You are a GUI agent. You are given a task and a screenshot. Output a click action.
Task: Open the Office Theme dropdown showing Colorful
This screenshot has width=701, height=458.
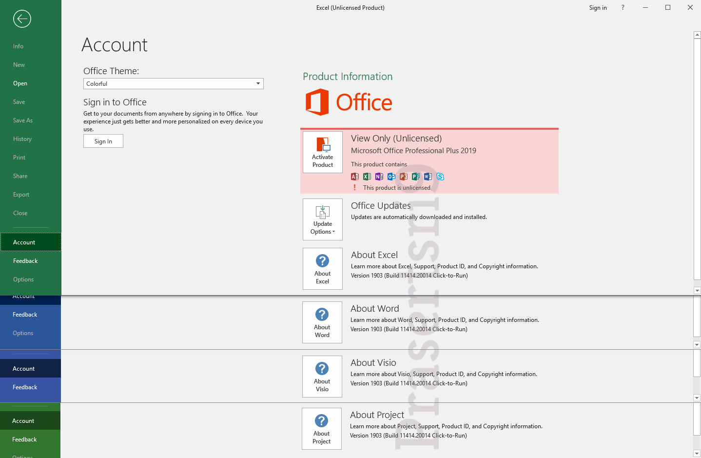pyautogui.click(x=174, y=84)
